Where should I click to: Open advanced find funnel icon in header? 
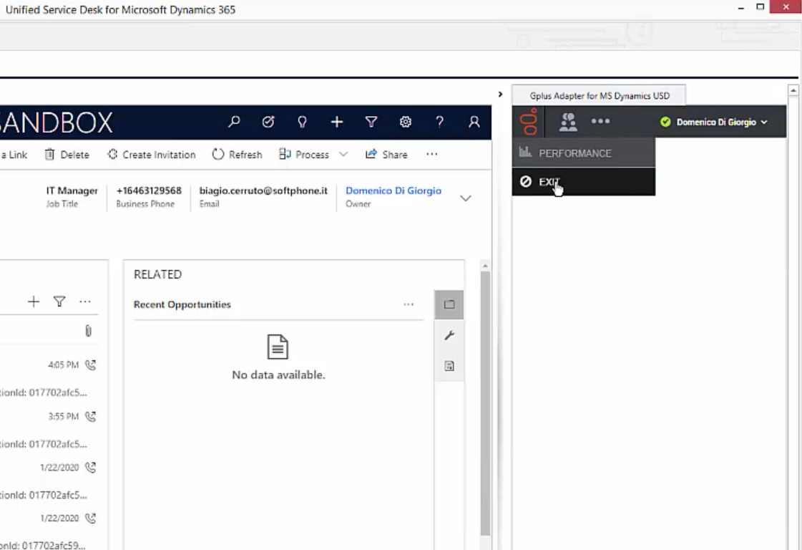[371, 122]
